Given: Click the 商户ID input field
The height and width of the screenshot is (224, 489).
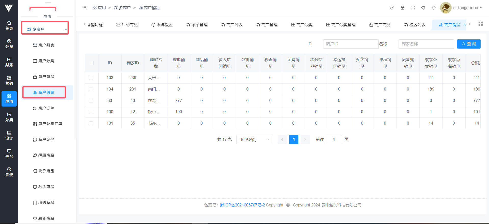Looking at the screenshot, I should coord(350,44).
